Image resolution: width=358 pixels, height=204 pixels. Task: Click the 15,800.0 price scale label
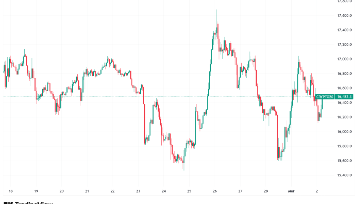[344, 146]
